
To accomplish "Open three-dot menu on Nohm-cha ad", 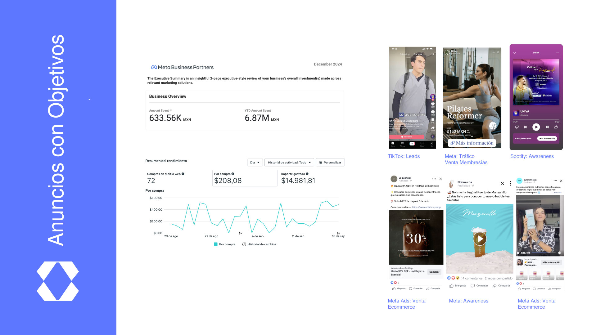I will [510, 184].
